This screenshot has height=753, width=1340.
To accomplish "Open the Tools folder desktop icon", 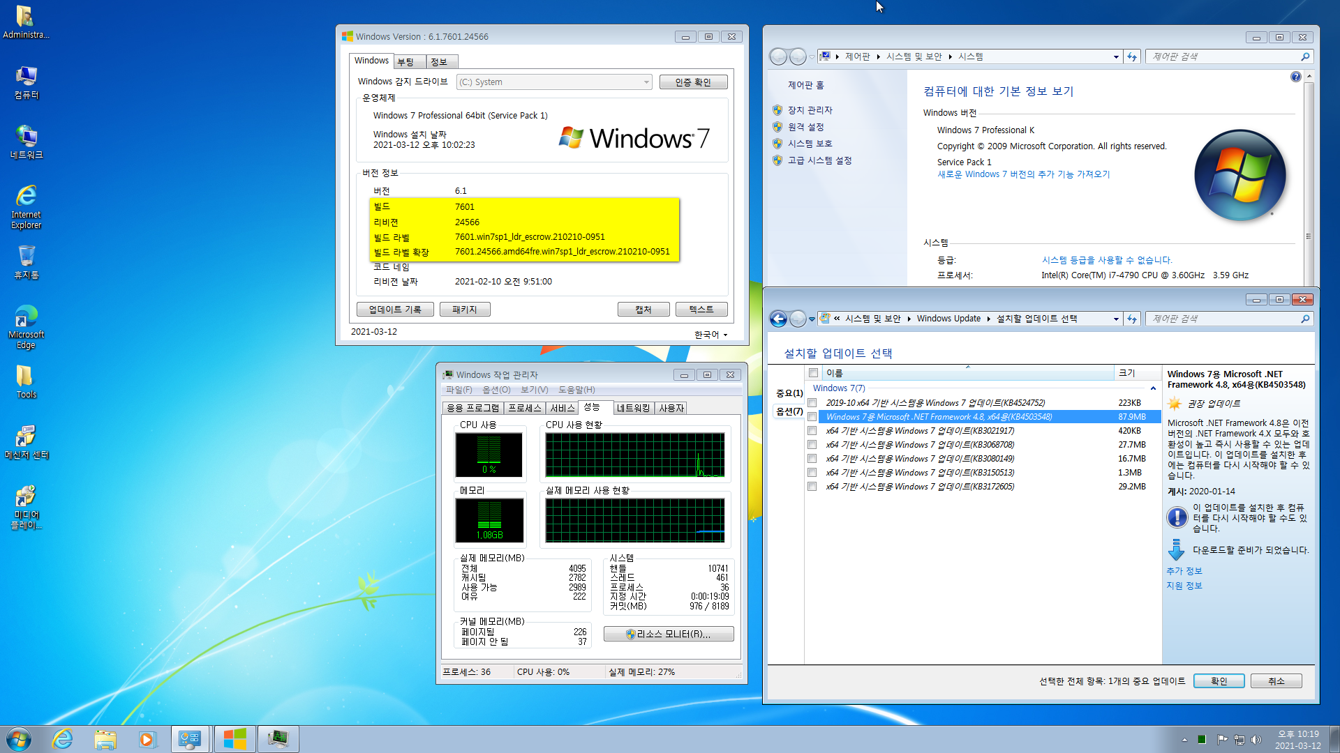I will tap(26, 382).
